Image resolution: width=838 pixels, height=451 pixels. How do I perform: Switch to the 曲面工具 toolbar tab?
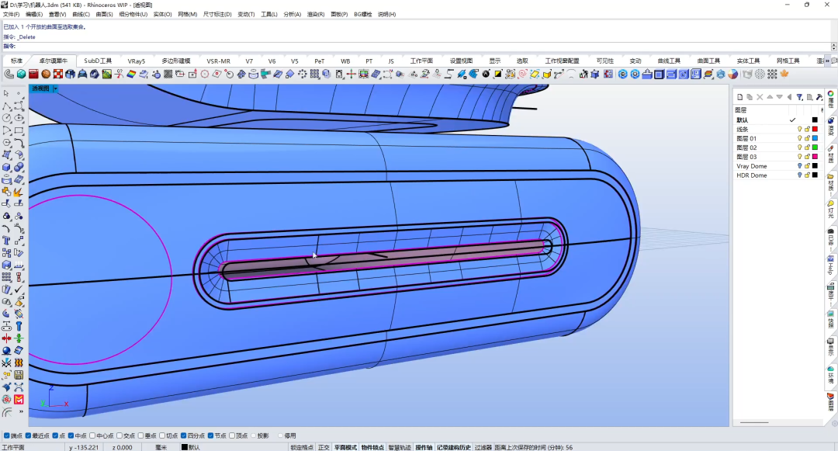708,61
